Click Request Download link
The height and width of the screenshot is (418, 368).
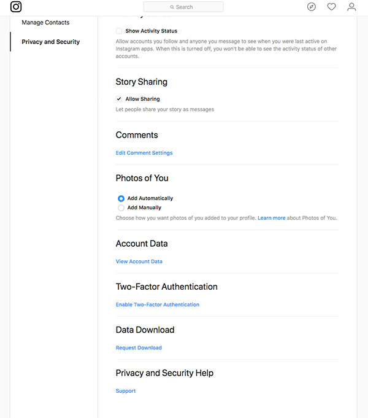(x=139, y=348)
